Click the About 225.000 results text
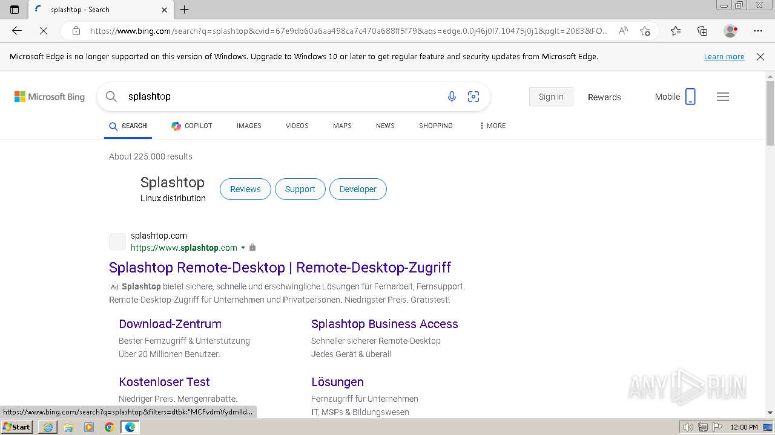Viewport: 775px width, 435px height. (151, 156)
